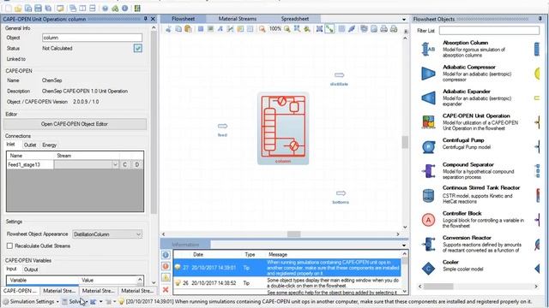The height and width of the screenshot is (308, 549).
Task: Click the CAPE-OPEN Unit Operation object icon
Action: point(428,122)
